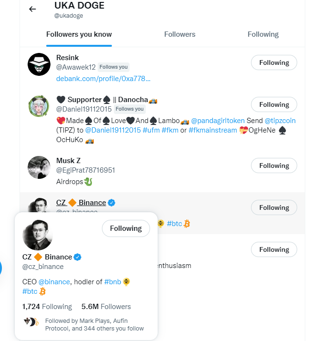The width and height of the screenshot is (311, 341).
Task: Click the back arrow icon
Action: pos(32,9)
